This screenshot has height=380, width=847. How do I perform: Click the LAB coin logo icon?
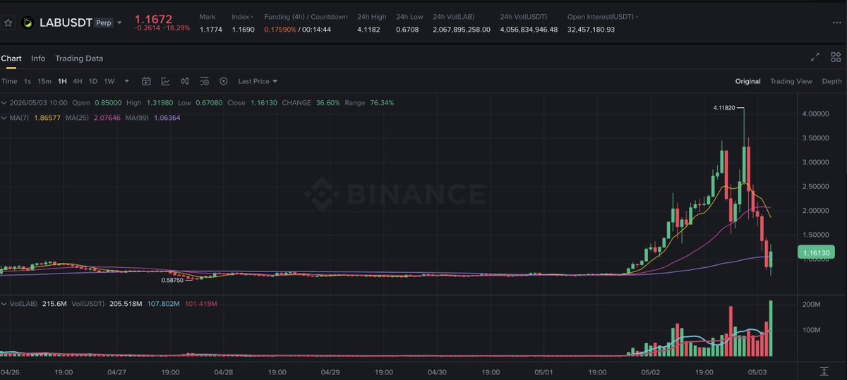[x=28, y=23]
